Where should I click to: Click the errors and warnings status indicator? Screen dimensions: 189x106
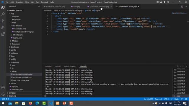(5, 99)
